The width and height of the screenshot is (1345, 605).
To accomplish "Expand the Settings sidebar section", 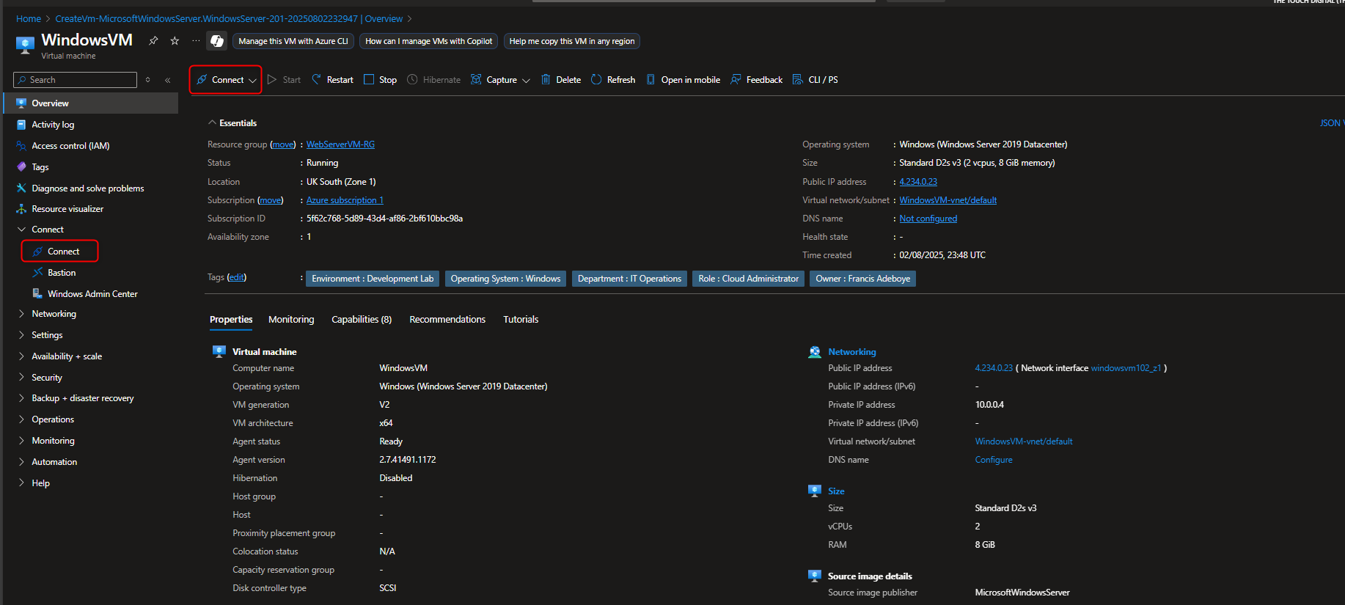I will pyautogui.click(x=47, y=335).
